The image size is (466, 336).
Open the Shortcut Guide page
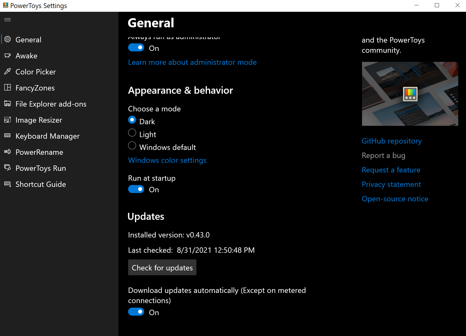[59, 184]
